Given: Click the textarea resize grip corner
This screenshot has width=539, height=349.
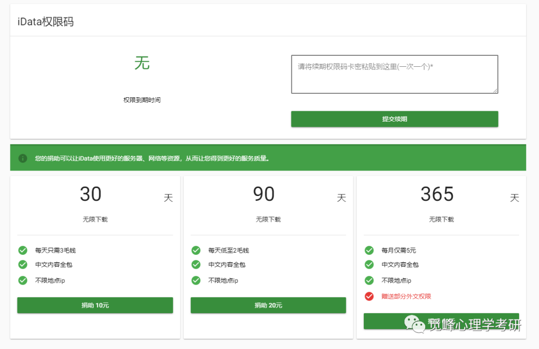Looking at the screenshot, I should [496, 91].
